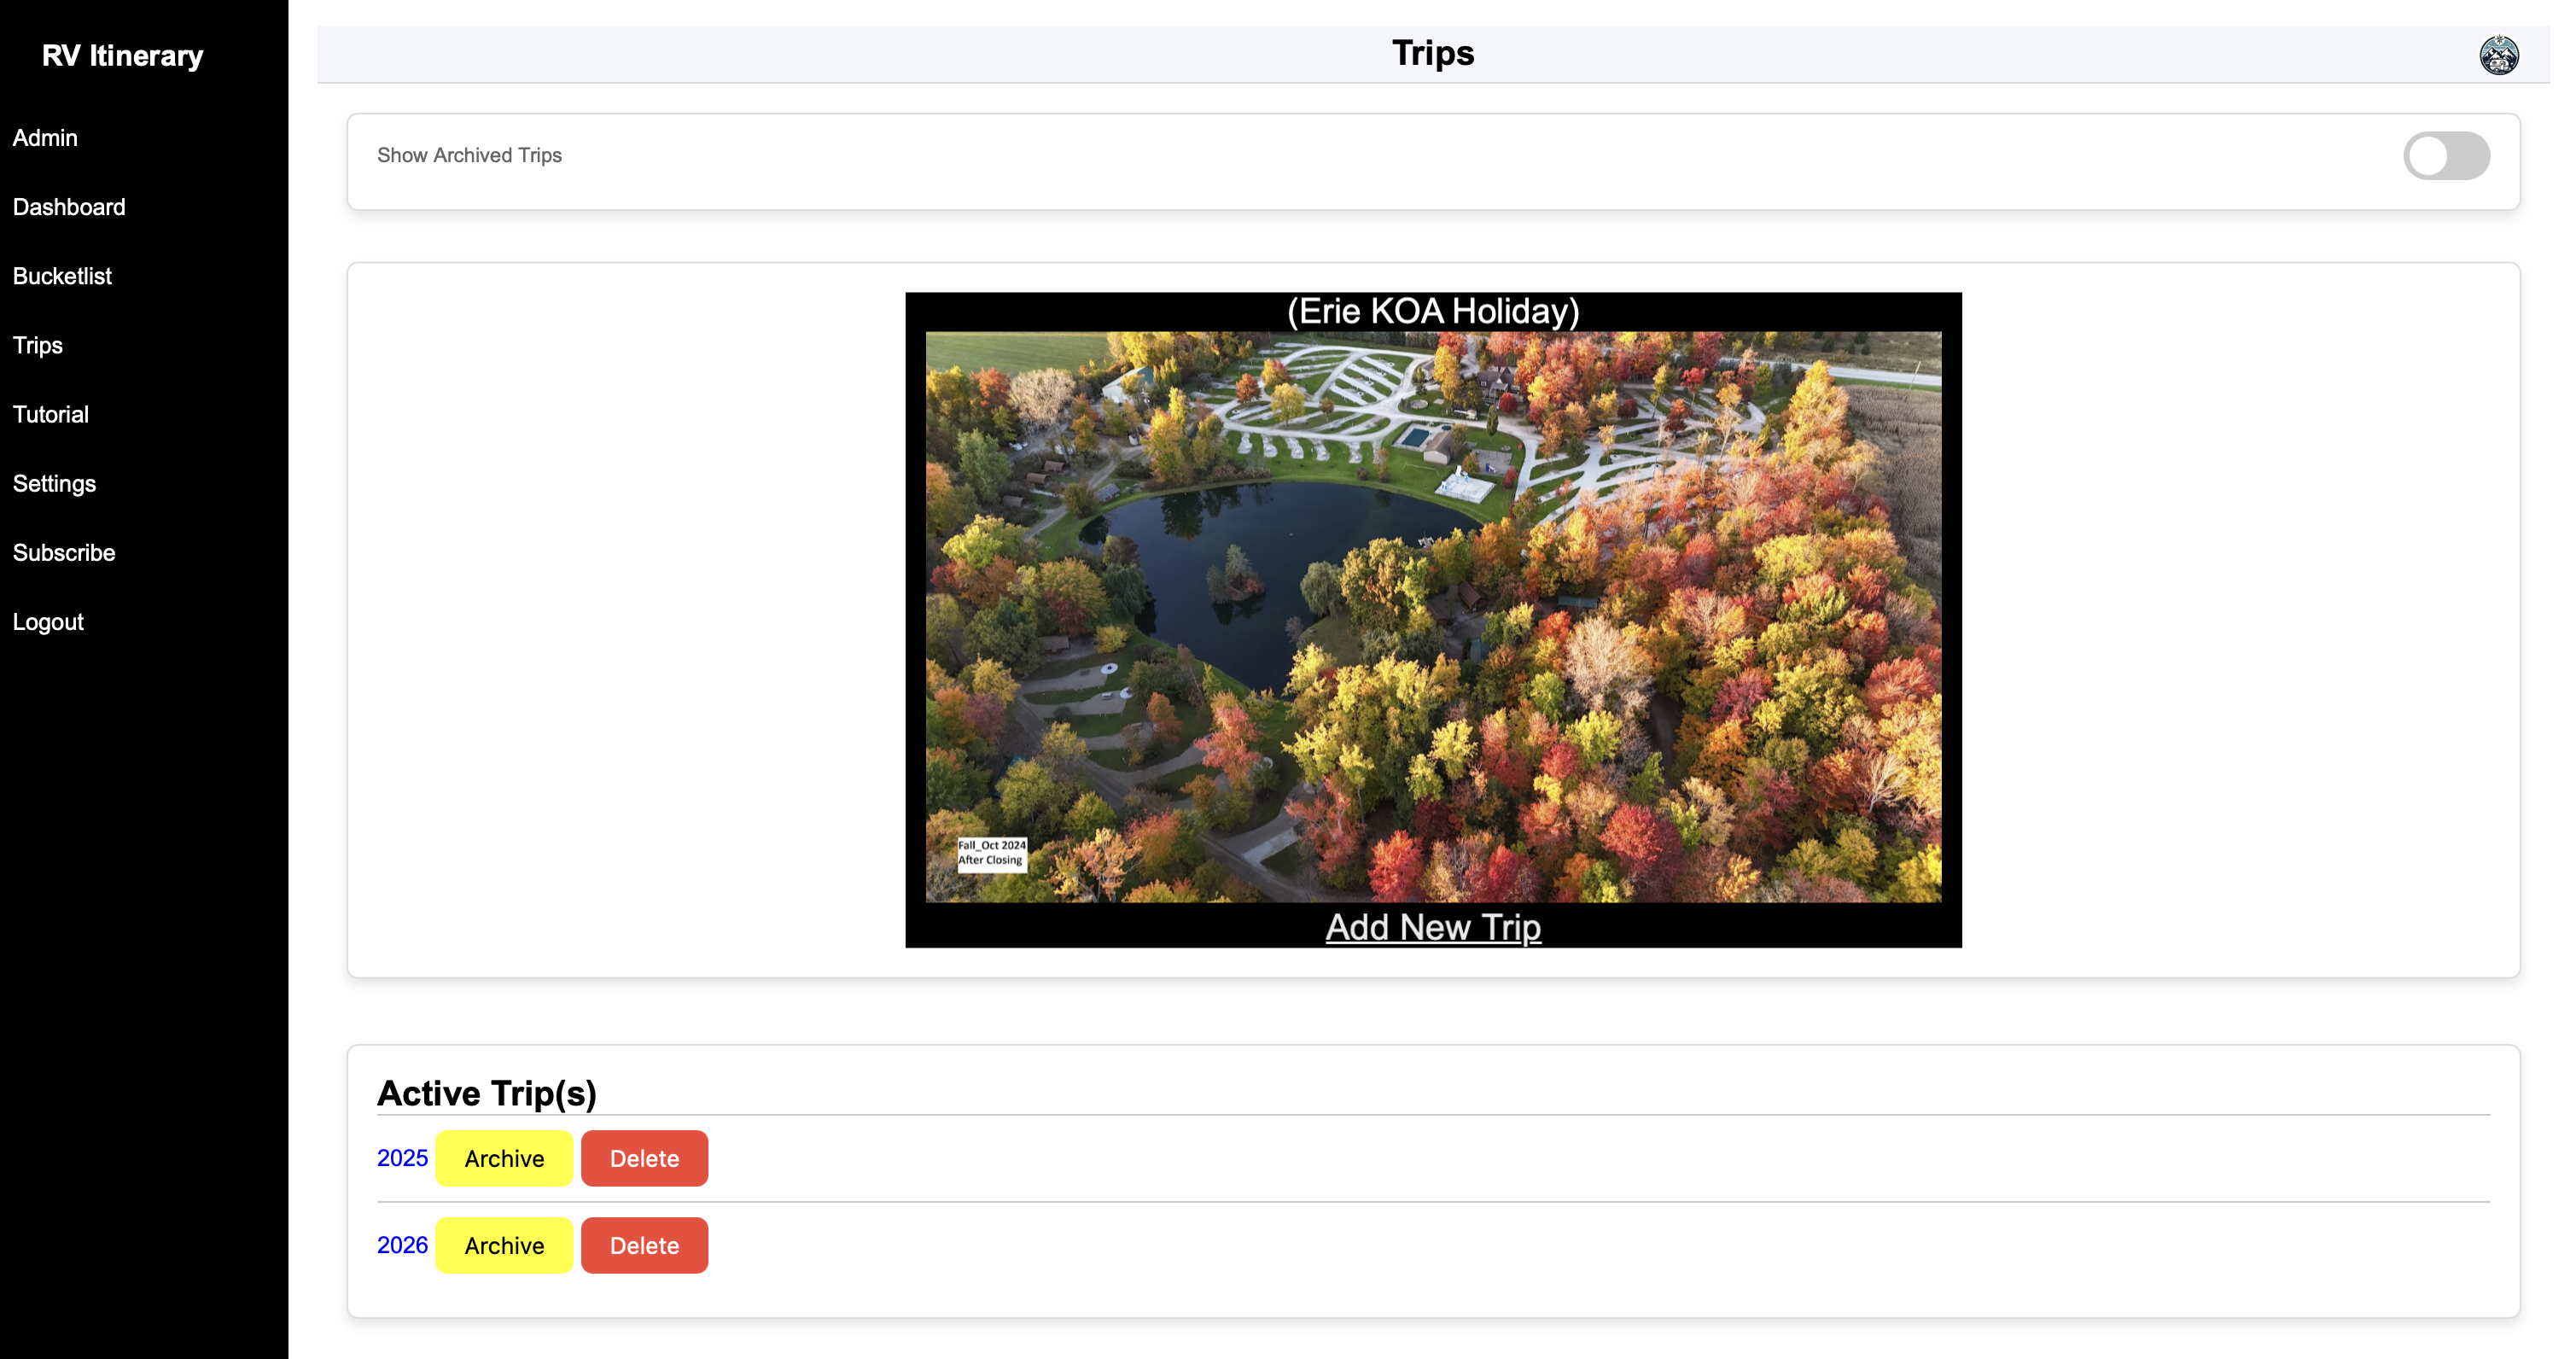Open the 2026 trip link
2576x1359 pixels.
pyautogui.click(x=402, y=1245)
